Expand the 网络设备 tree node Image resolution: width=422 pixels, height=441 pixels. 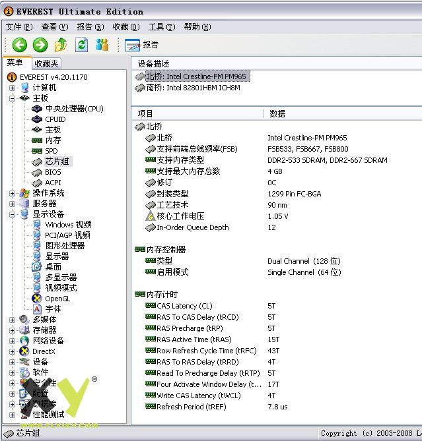[x=12, y=341]
